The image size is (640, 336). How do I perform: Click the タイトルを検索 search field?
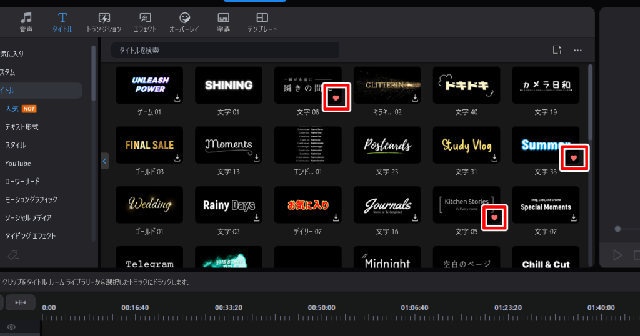(x=225, y=50)
